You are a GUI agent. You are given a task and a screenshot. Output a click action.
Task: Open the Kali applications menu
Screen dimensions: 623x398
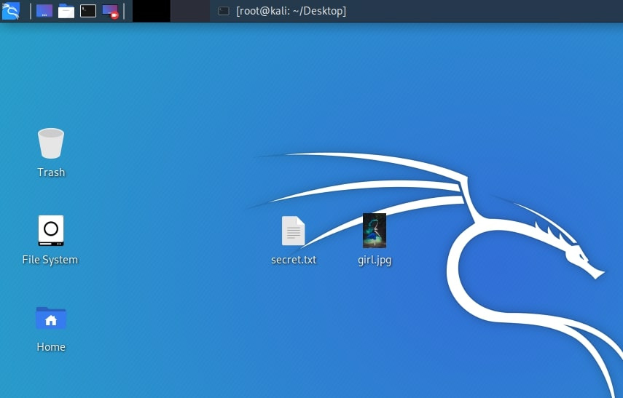pyautogui.click(x=10, y=11)
